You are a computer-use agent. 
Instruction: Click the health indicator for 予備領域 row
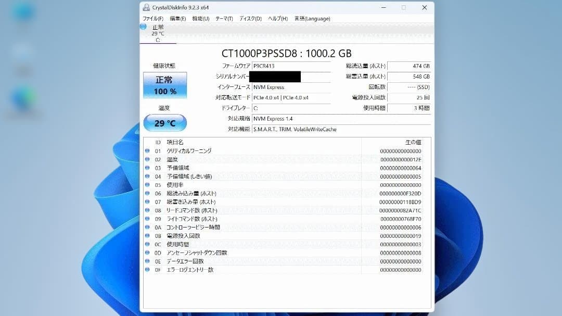coord(147,167)
